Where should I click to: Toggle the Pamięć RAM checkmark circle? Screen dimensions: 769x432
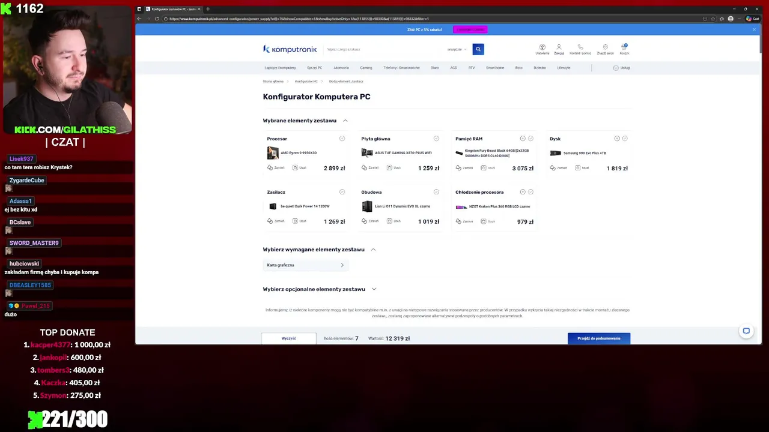click(x=530, y=139)
